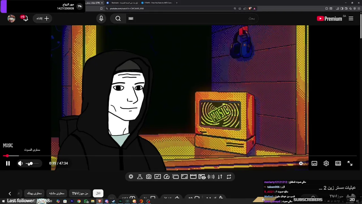Click the fit-to-window corners icon
Screen dimensions: 362x204
click(184, 177)
